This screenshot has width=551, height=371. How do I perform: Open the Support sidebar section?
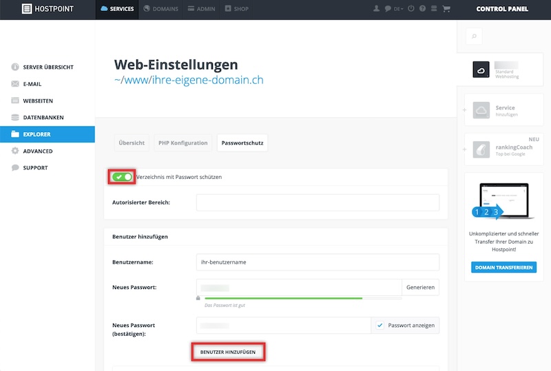(48, 167)
